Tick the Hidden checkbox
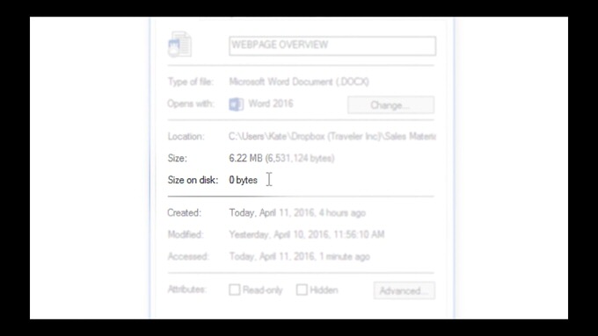Viewport: 598px width, 336px height. (x=302, y=290)
